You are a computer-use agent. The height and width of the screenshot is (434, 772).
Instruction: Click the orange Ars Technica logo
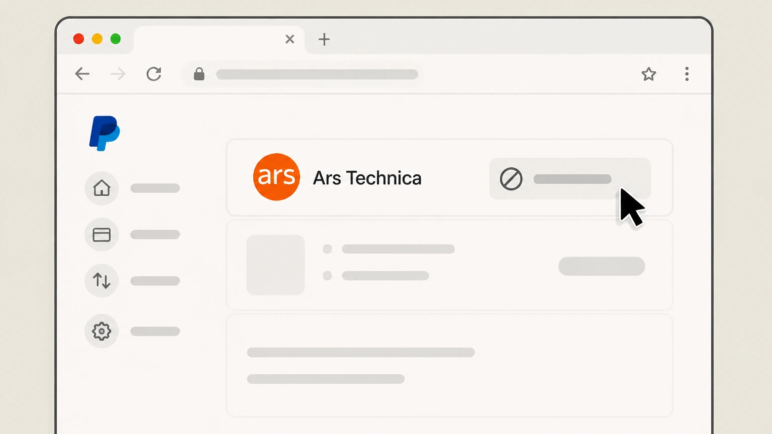(x=276, y=177)
